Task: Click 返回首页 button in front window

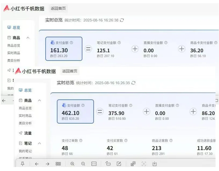Action: (70, 71)
